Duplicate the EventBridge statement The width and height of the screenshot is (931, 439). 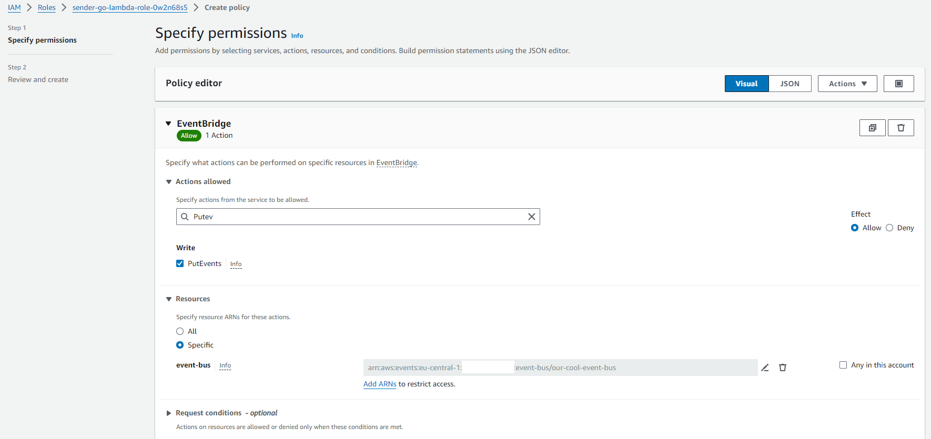pos(872,128)
